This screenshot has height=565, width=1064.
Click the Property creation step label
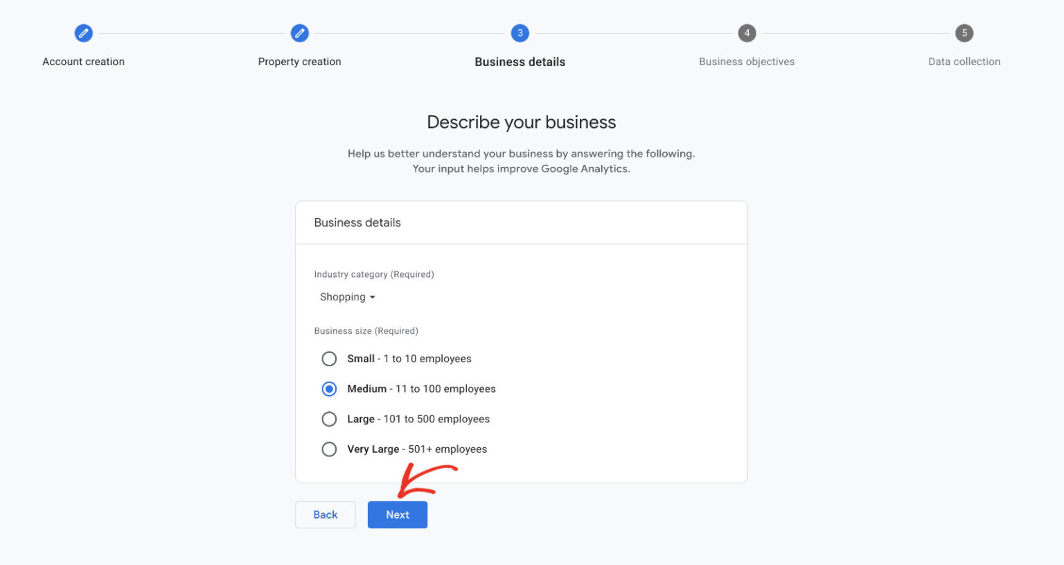[300, 61]
